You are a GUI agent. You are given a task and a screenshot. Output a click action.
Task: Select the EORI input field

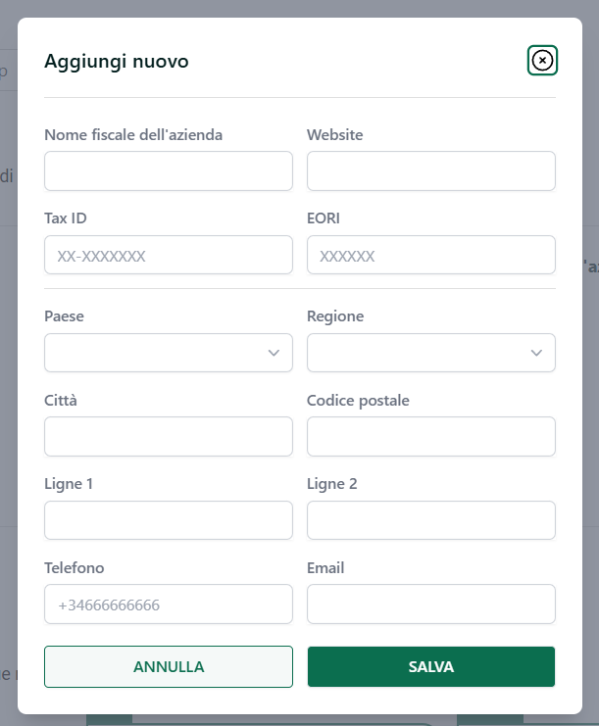[x=431, y=255]
